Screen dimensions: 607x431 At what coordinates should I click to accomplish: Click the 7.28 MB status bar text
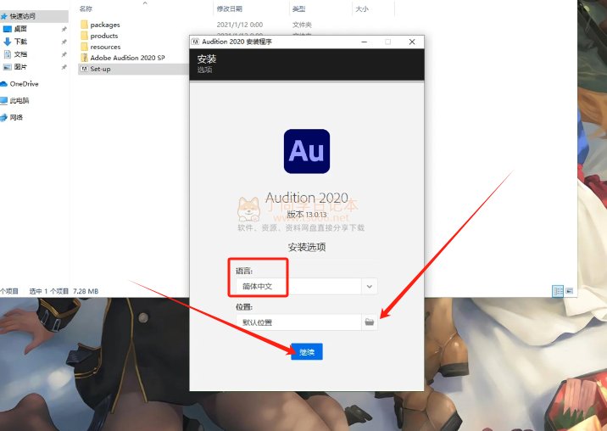coord(86,291)
